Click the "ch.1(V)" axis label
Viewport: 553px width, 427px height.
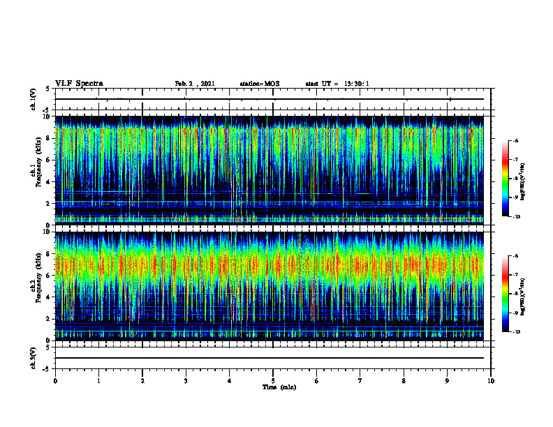(x=34, y=99)
